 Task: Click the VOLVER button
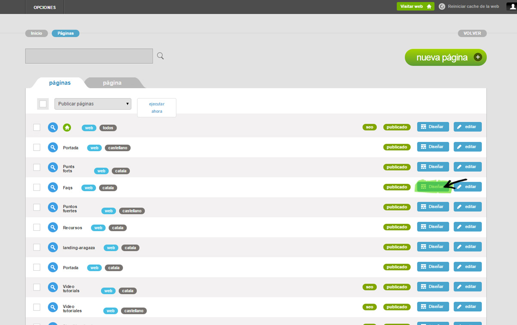tap(472, 33)
